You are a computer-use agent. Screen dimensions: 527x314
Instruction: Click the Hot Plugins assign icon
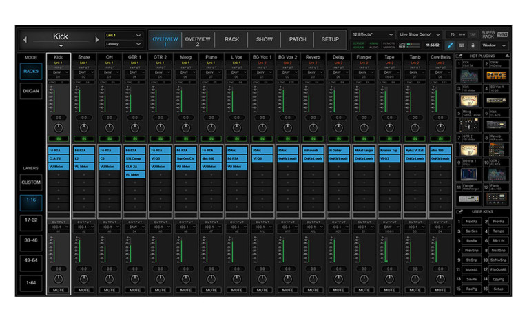point(459,56)
